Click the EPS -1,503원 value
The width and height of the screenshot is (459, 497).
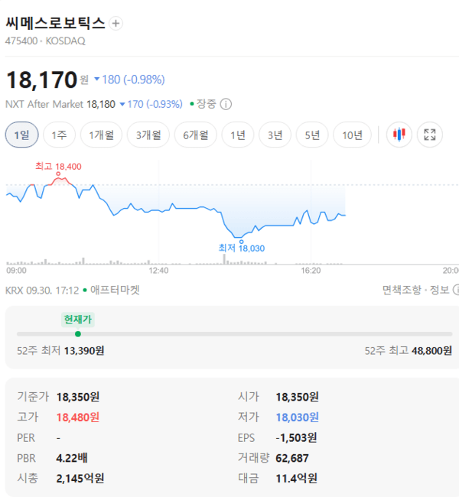pos(296,437)
